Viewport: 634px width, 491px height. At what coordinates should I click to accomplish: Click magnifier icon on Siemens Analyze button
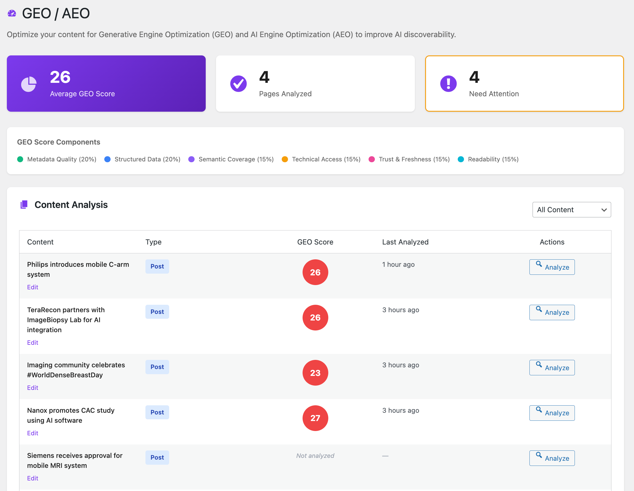point(539,455)
